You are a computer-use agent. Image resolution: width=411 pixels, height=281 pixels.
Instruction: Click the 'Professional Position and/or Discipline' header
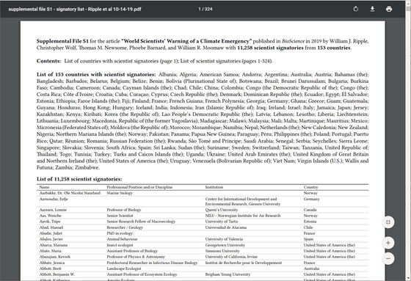(139, 187)
